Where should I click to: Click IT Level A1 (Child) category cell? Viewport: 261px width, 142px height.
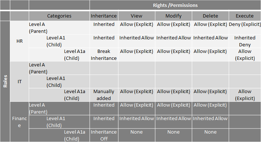pos(59,81)
